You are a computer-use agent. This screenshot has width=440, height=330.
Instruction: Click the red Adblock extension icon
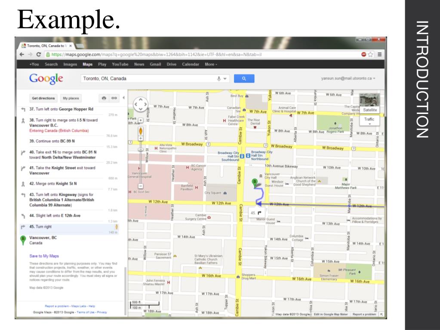[364, 55]
